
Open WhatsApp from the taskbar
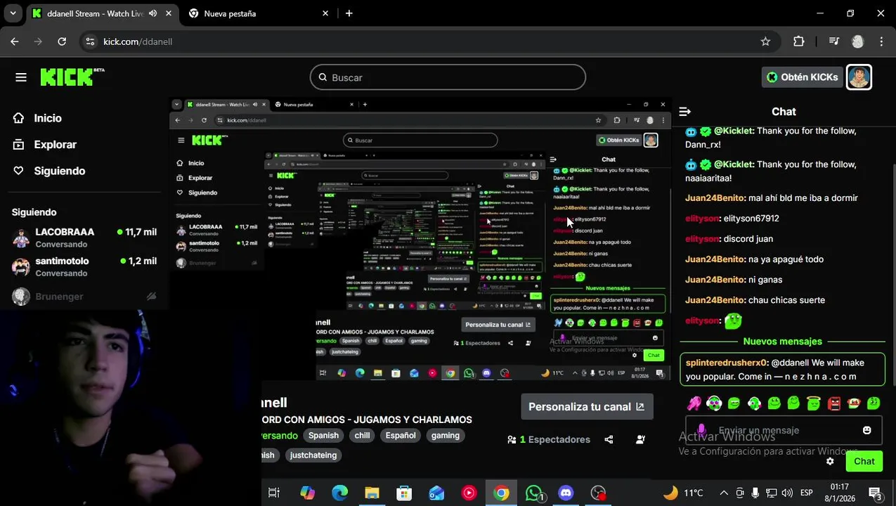point(534,493)
